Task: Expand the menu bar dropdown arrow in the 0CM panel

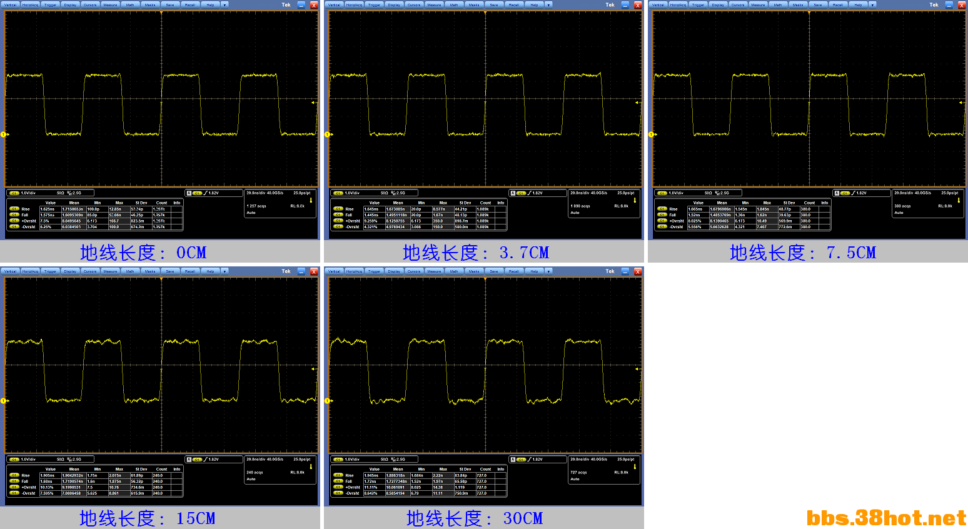Action: click(224, 5)
